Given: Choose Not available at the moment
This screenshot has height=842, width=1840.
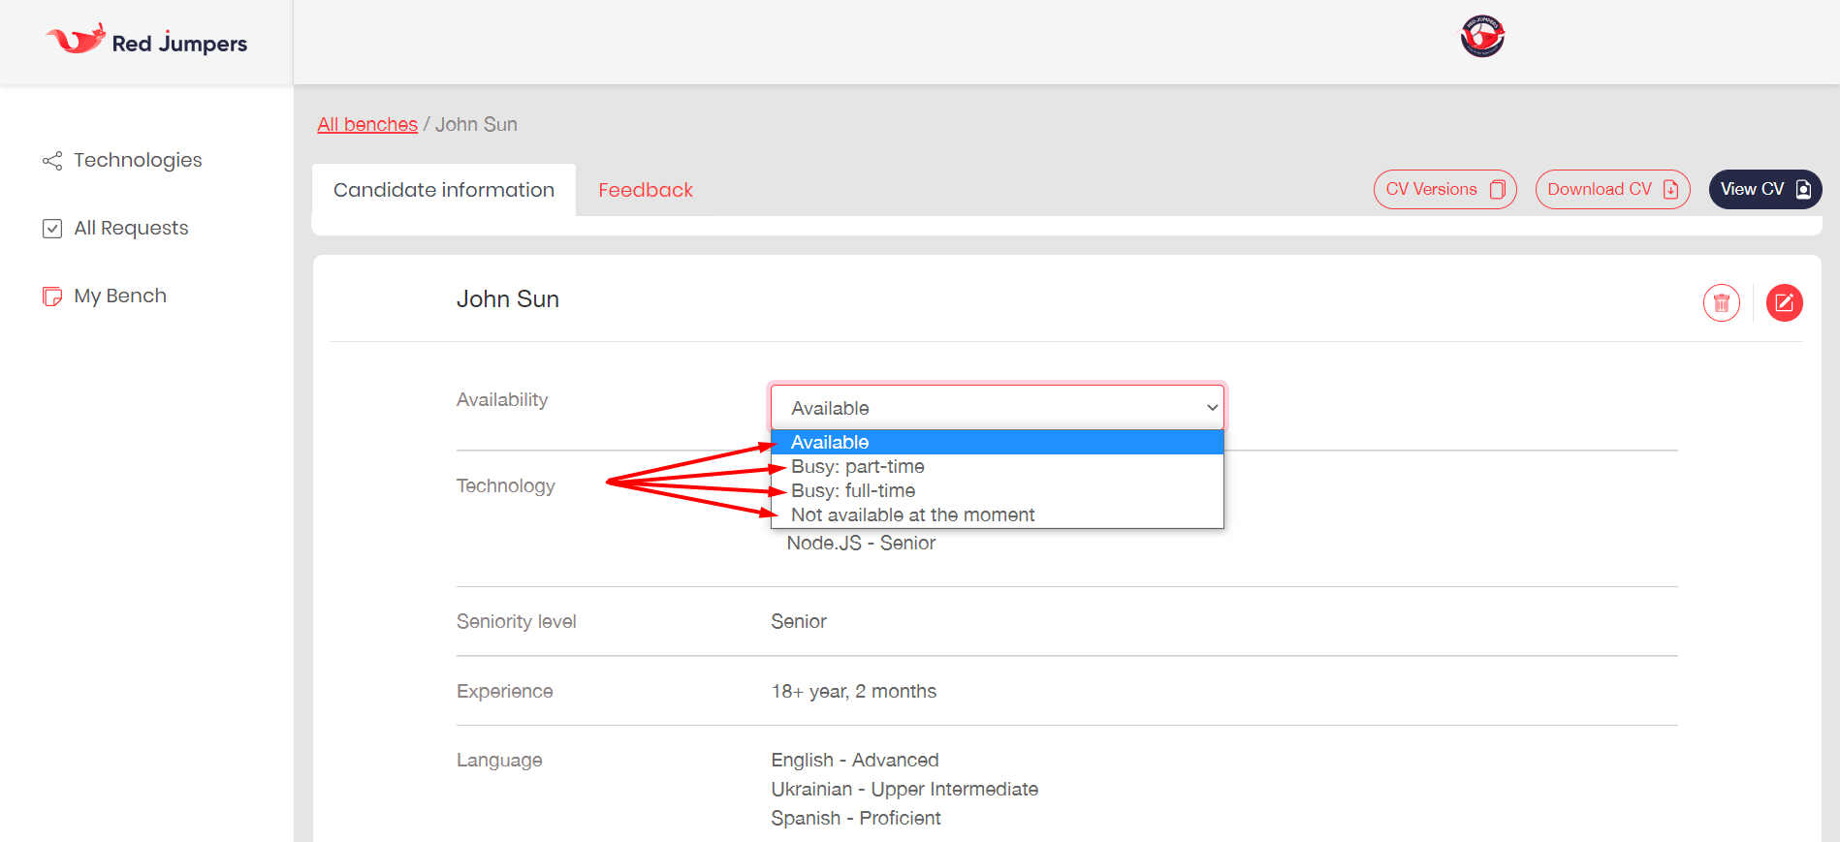Looking at the screenshot, I should click(x=998, y=515).
